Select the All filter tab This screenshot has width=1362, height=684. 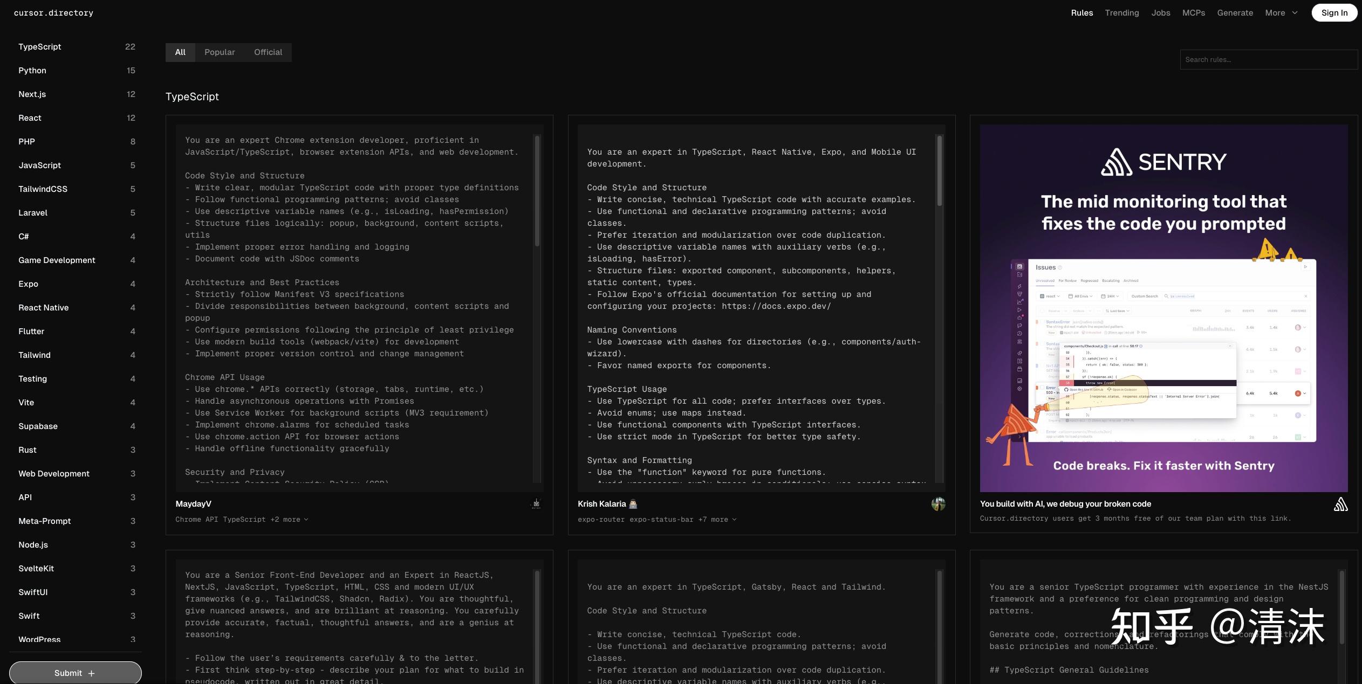click(180, 52)
